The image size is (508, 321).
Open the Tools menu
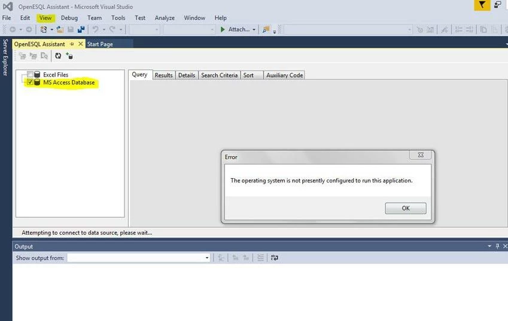[x=118, y=18]
